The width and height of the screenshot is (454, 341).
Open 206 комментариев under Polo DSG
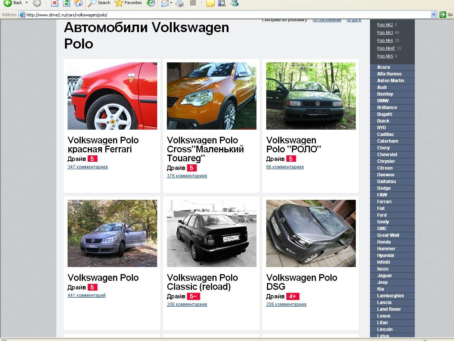(x=286, y=304)
